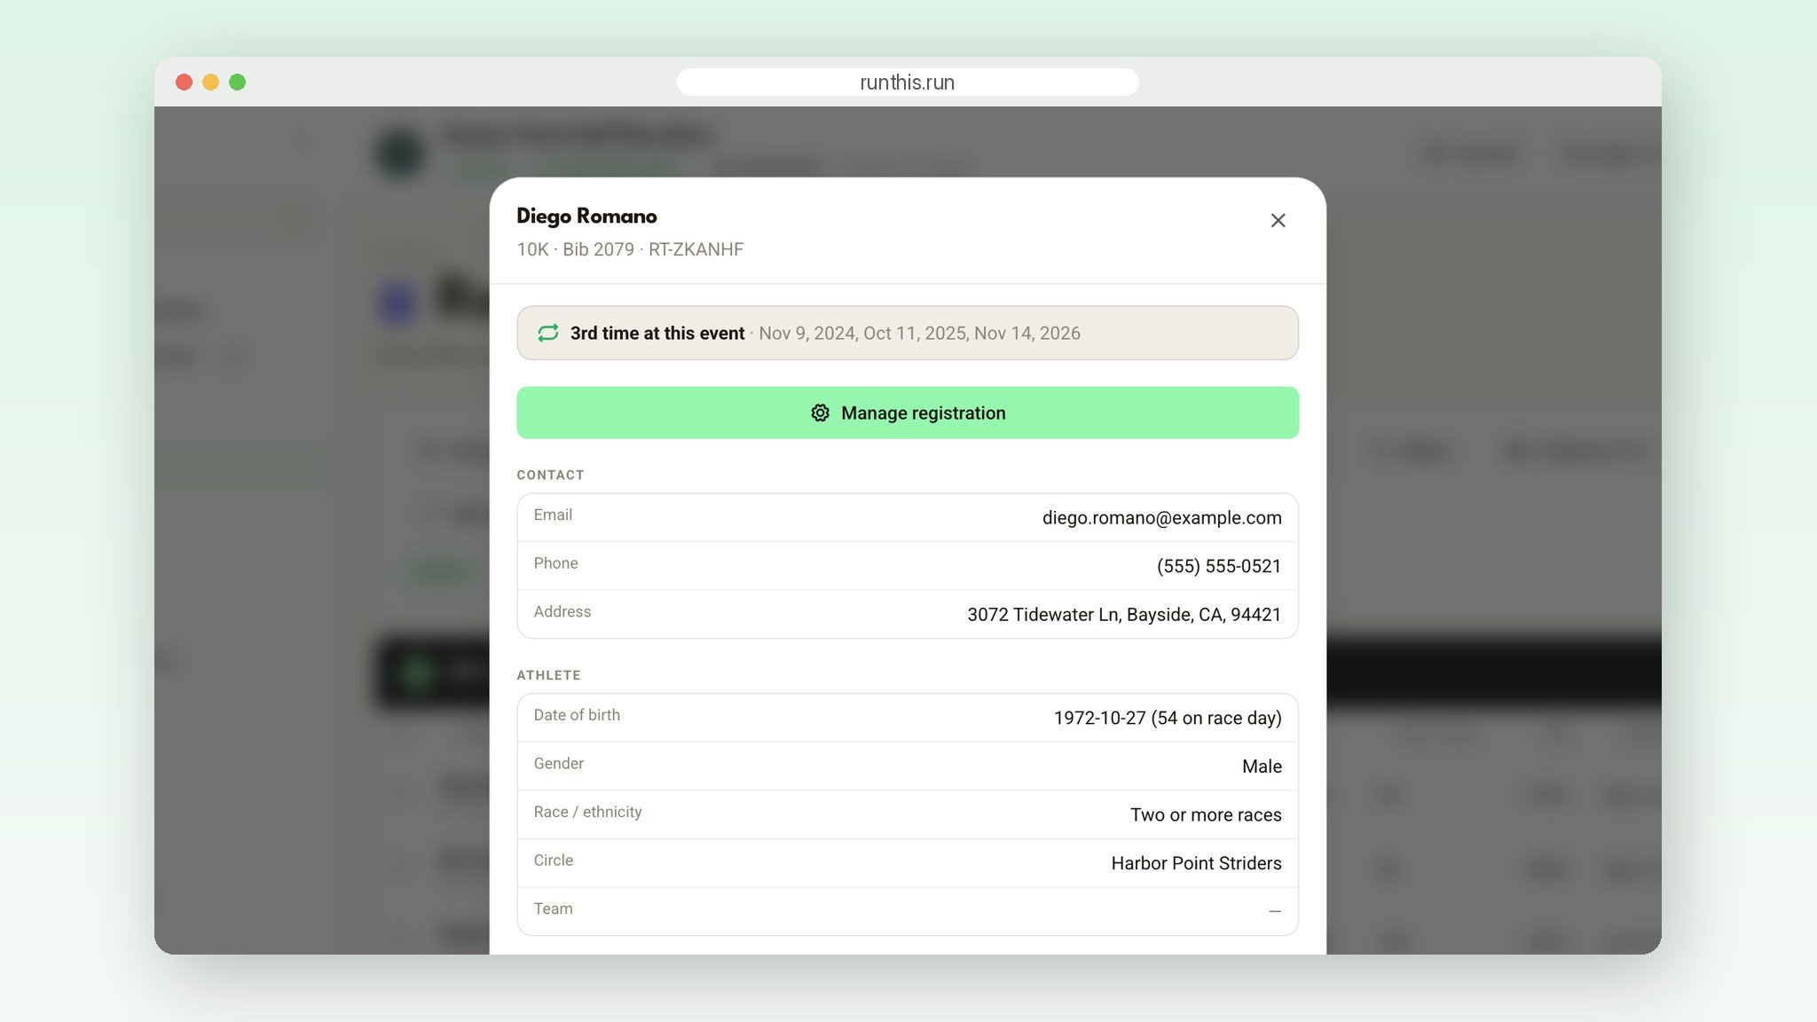Open Manage registration

(x=908, y=413)
